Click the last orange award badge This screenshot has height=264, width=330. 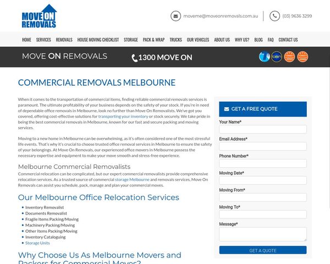302,57
